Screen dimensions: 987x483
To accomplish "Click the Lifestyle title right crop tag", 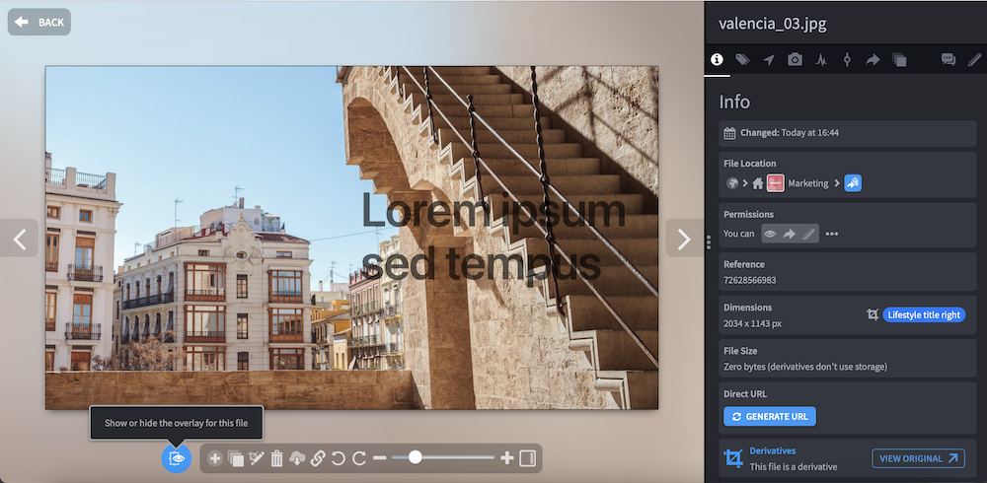I will 924,314.
